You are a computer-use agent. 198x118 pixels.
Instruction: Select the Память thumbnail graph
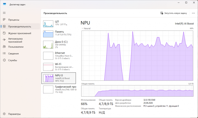click(x=48, y=34)
